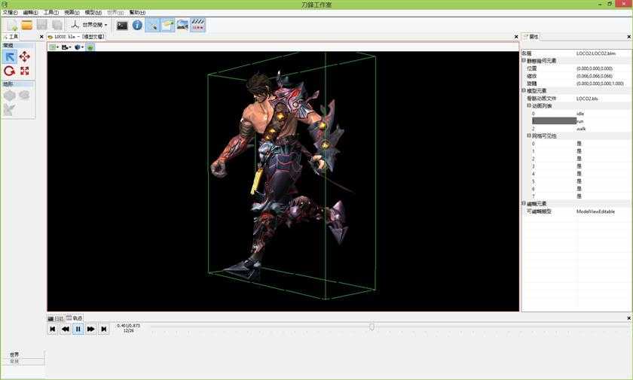Select the red move tool
Image resolution: width=633 pixels, height=380 pixels.
pos(25,57)
